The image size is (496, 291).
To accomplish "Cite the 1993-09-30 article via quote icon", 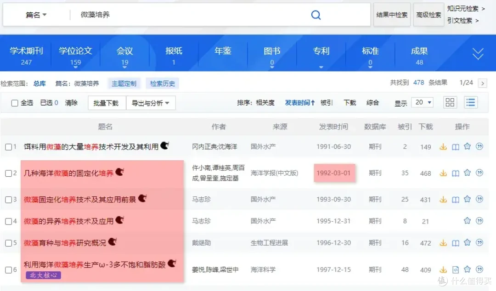I will 479,199.
